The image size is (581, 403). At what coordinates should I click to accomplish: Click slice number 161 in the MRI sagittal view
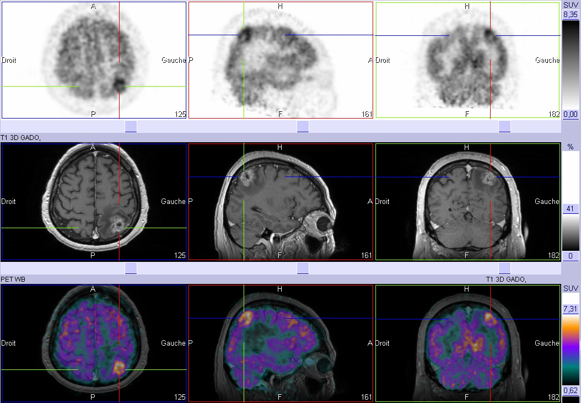click(367, 255)
